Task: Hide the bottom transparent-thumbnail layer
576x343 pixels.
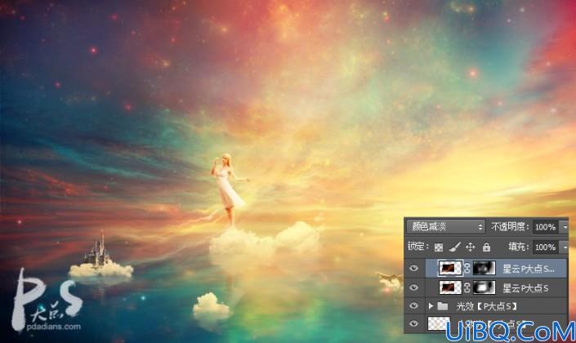Action: coord(413,323)
